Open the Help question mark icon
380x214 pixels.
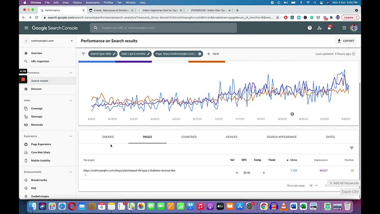pyautogui.click(x=310, y=28)
